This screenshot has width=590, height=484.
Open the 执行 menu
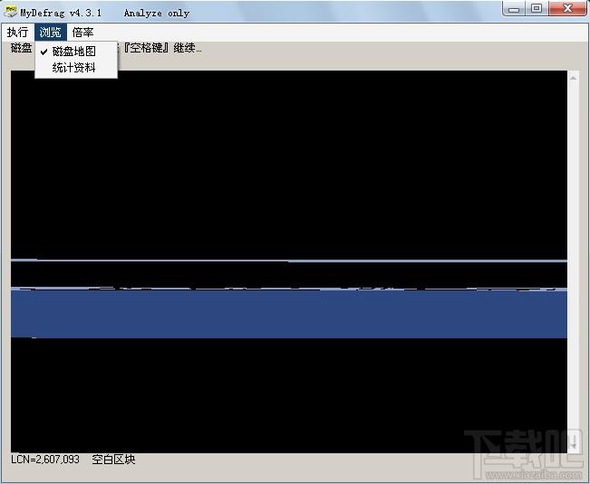coord(17,33)
